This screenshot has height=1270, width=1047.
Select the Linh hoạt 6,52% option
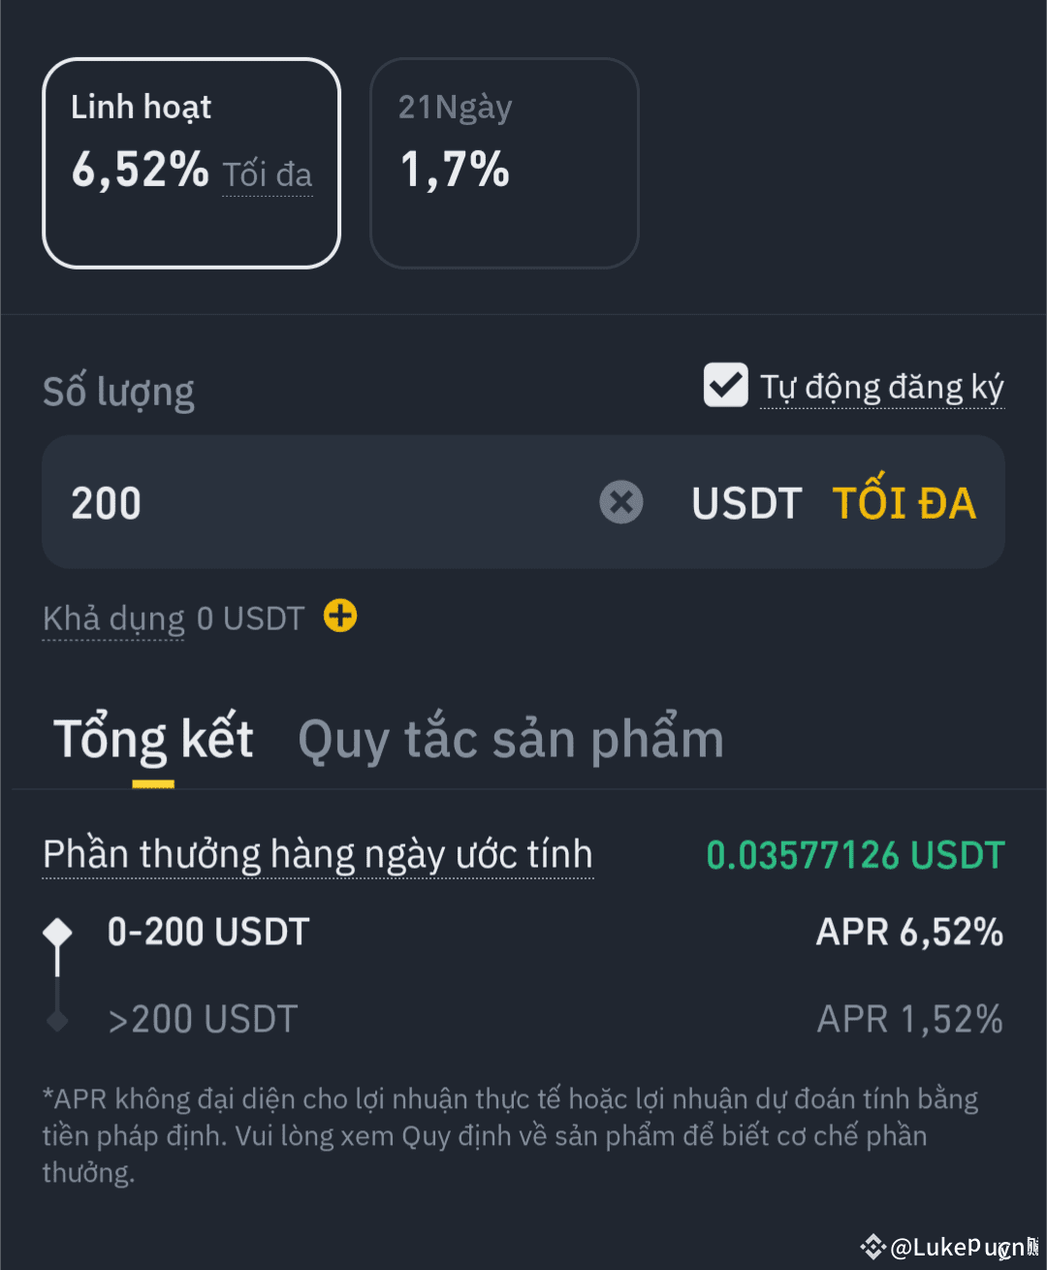click(x=191, y=163)
